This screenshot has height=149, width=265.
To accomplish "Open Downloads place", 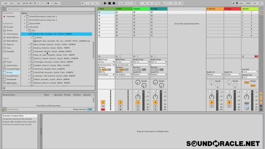I will pos(11,79).
